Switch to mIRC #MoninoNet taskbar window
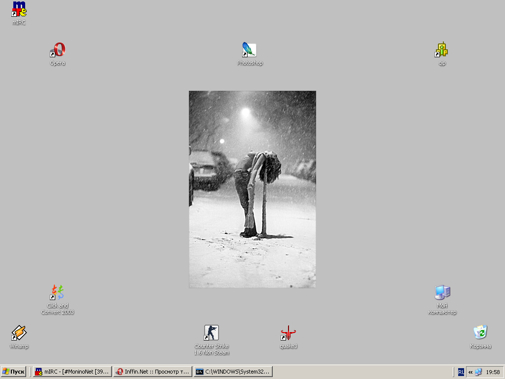This screenshot has width=505, height=379. click(x=72, y=372)
